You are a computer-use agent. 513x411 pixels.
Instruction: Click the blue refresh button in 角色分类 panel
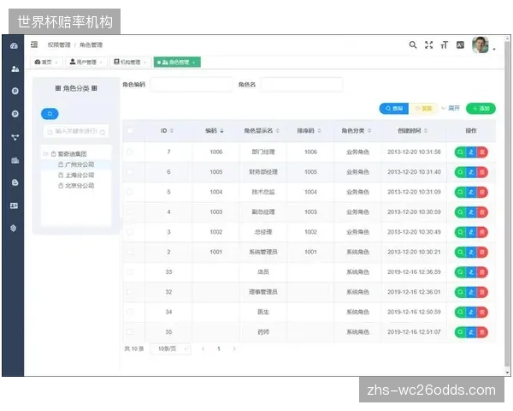point(50,114)
